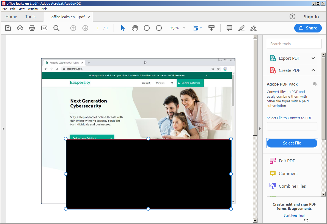Open the zoom level dropdown
This screenshot has width=327, height=224.
click(184, 28)
